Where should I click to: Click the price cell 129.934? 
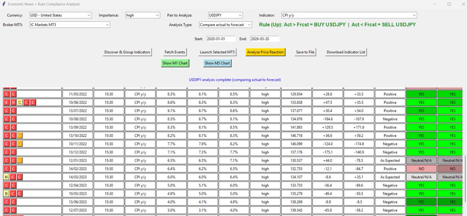click(297, 94)
